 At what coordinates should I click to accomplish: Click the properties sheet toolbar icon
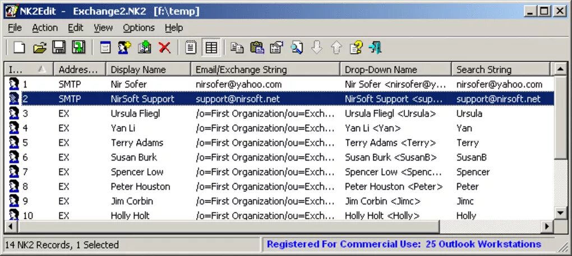(x=276, y=48)
